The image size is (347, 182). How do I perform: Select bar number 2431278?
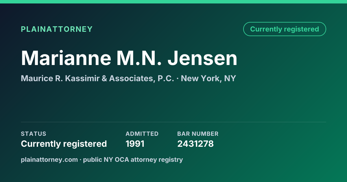click(195, 144)
